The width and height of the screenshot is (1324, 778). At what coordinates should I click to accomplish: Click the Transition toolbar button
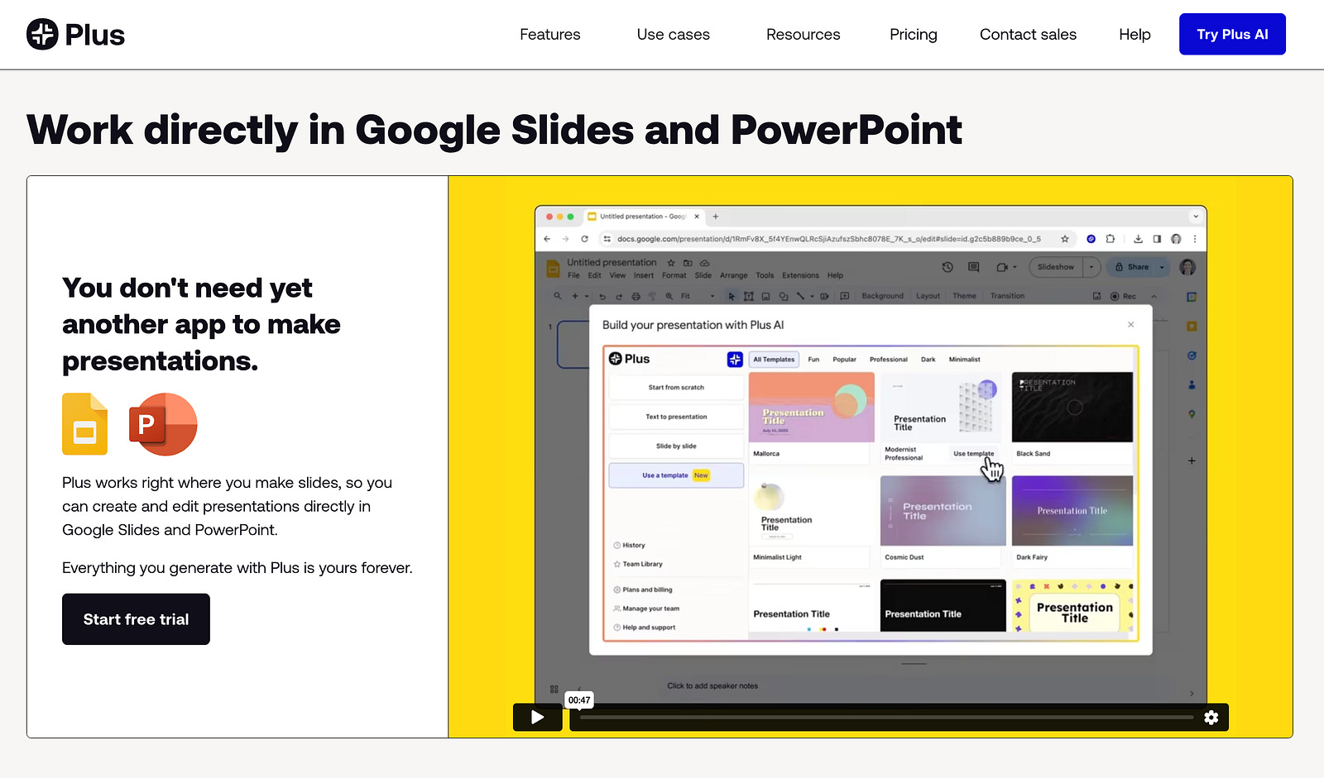tap(1007, 296)
